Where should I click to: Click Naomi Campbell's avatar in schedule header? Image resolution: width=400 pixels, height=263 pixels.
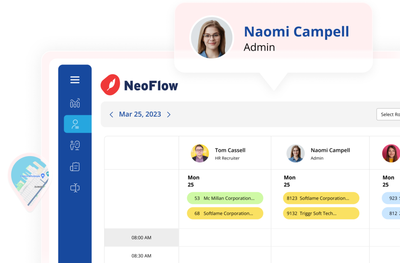(295, 153)
